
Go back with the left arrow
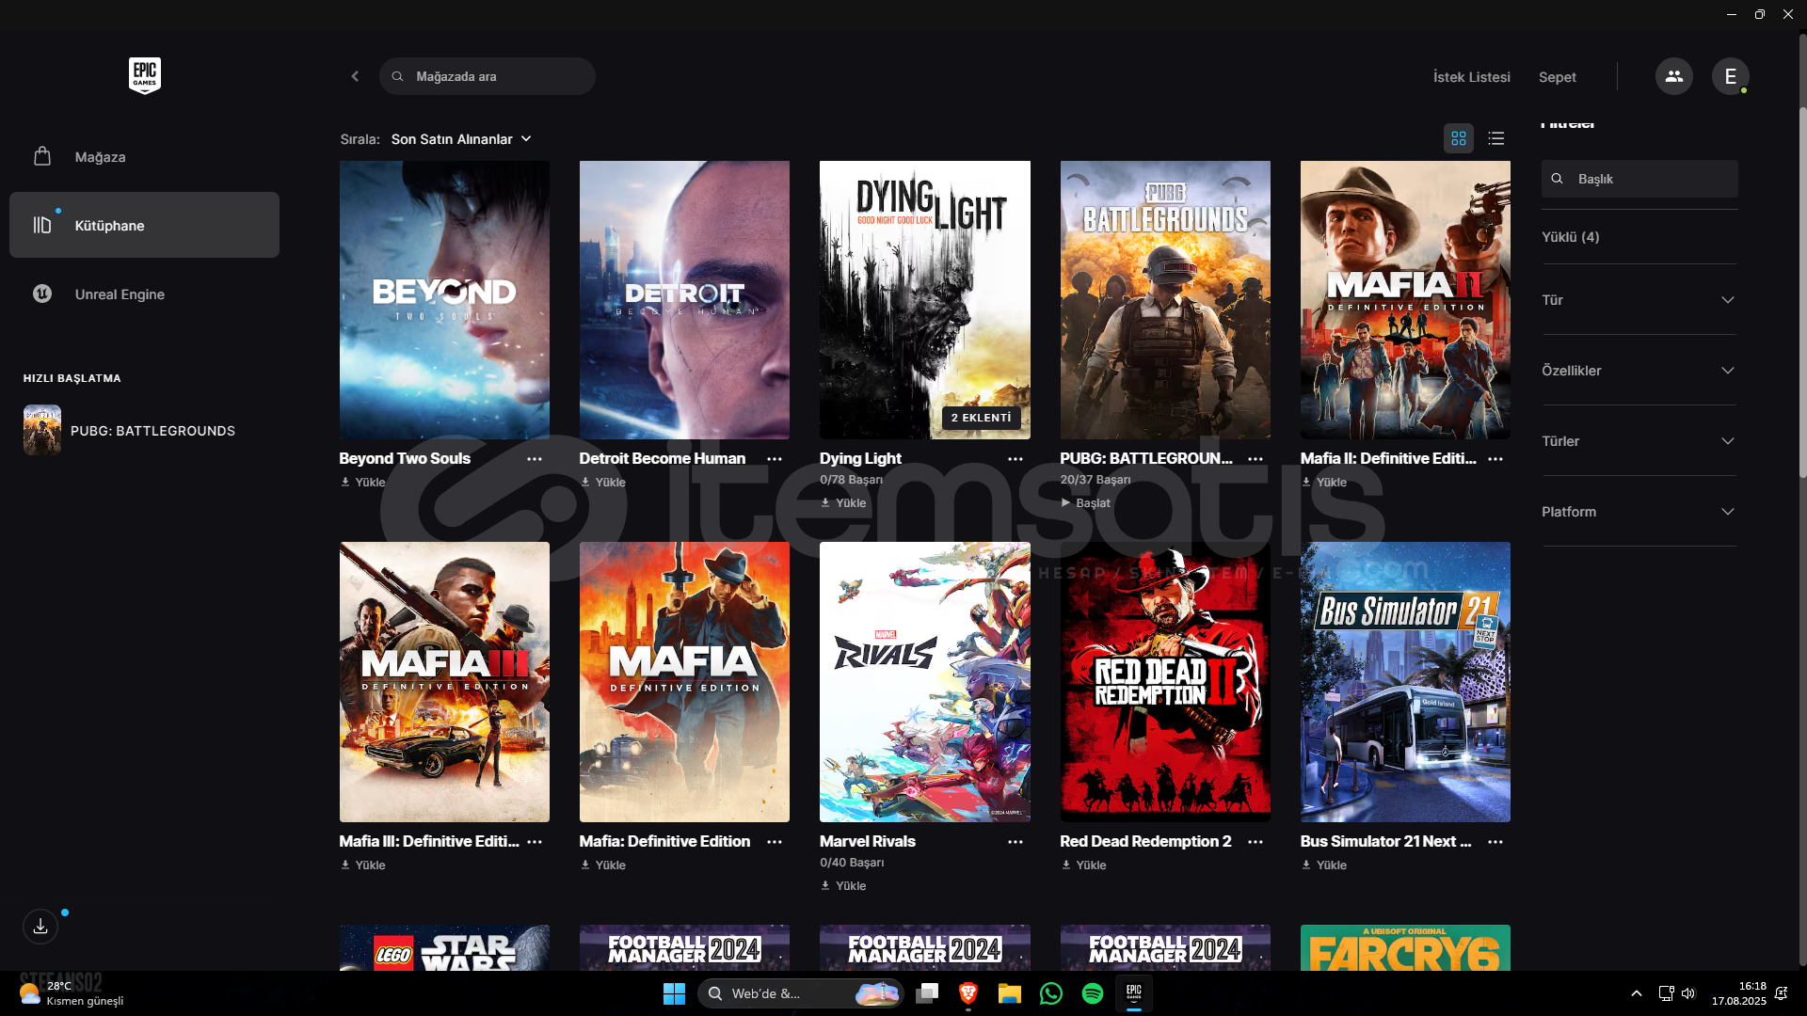pos(355,76)
